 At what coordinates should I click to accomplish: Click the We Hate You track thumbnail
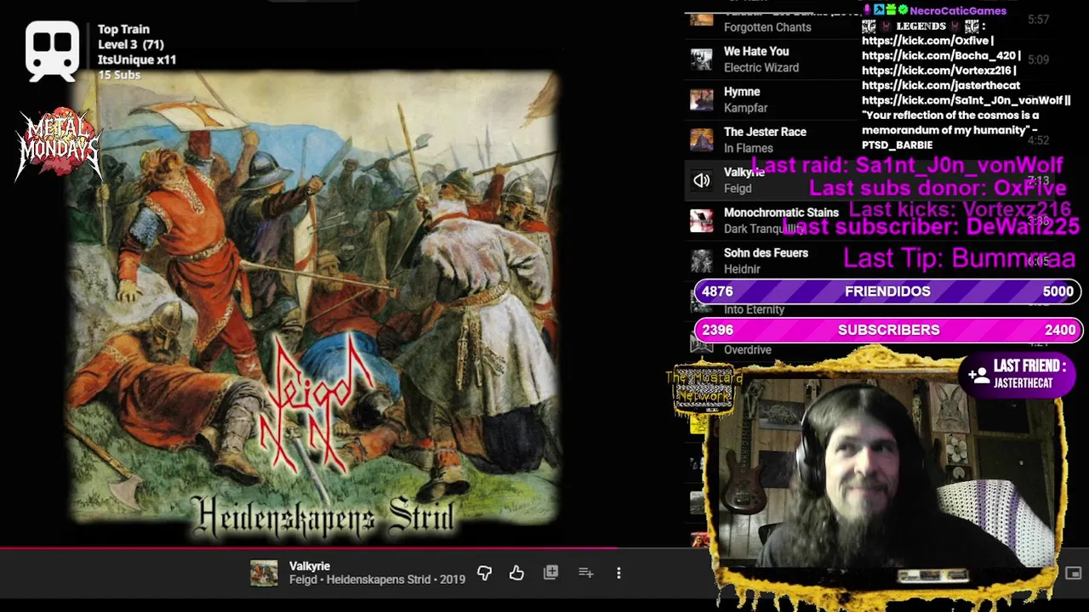pos(702,59)
